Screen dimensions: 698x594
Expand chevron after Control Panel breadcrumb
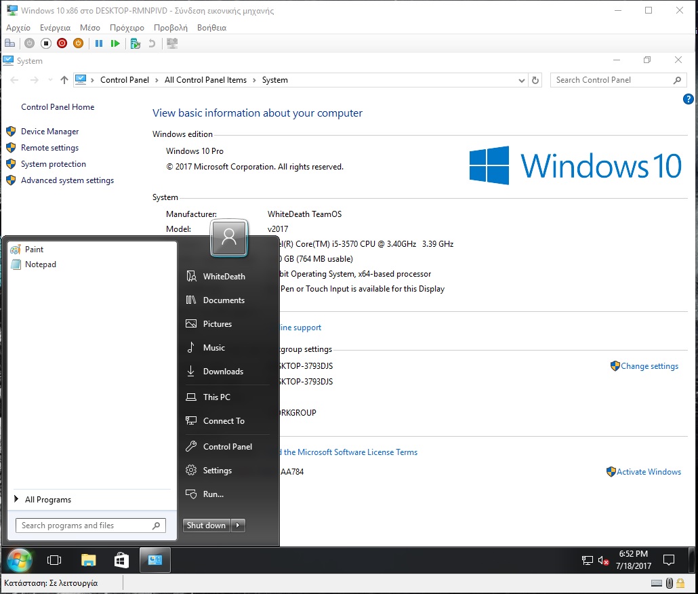coord(157,80)
